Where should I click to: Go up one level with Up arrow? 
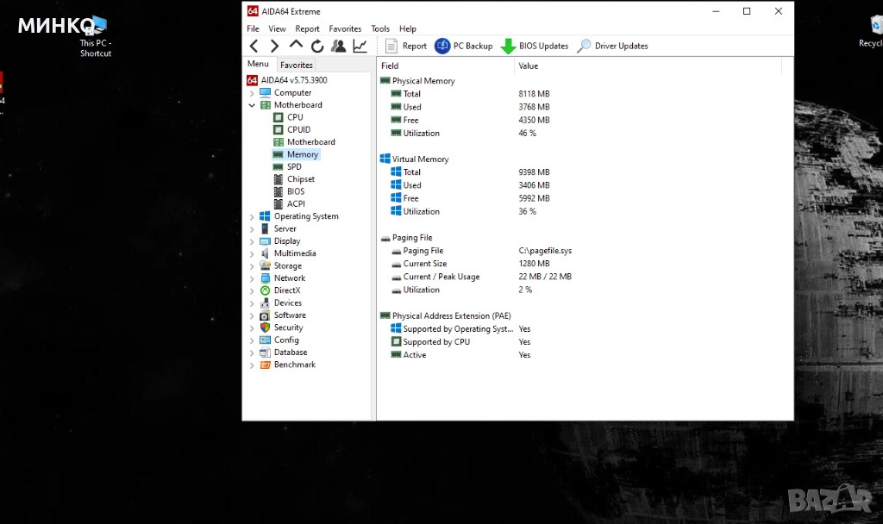[296, 45]
